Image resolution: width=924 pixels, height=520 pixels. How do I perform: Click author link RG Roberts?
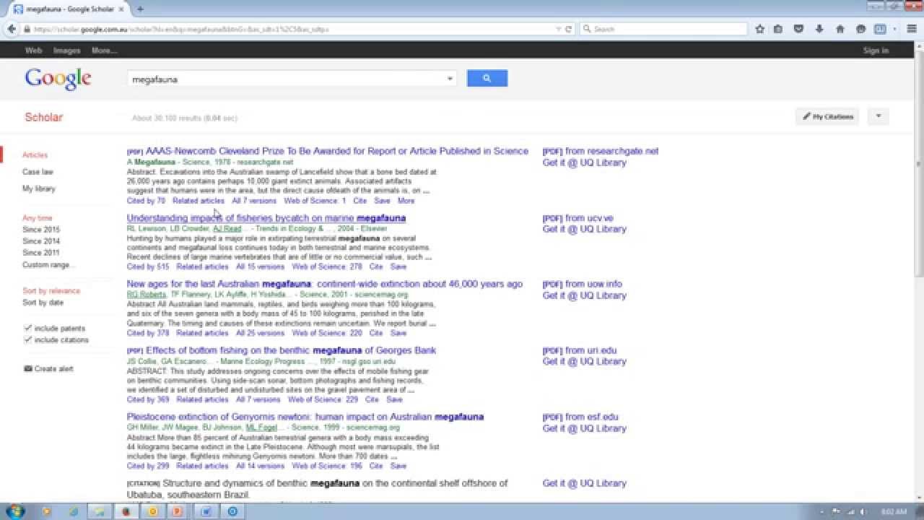[x=147, y=295]
